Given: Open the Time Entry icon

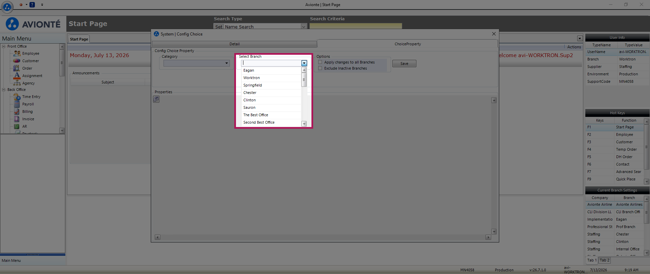Looking at the screenshot, I should tap(17, 97).
